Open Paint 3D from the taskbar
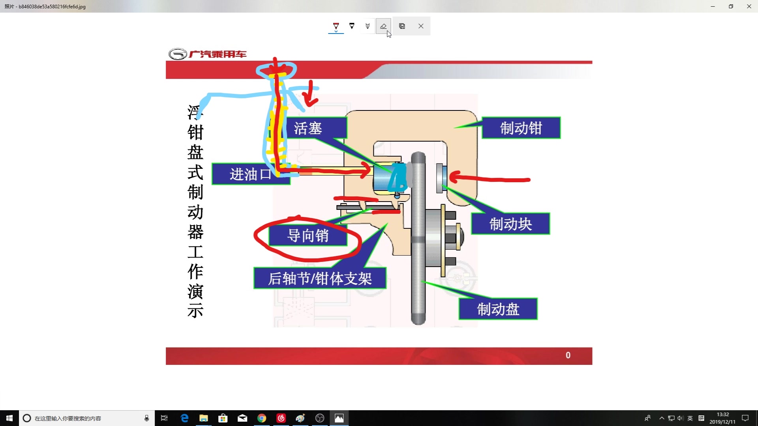The width and height of the screenshot is (758, 426). click(300, 418)
